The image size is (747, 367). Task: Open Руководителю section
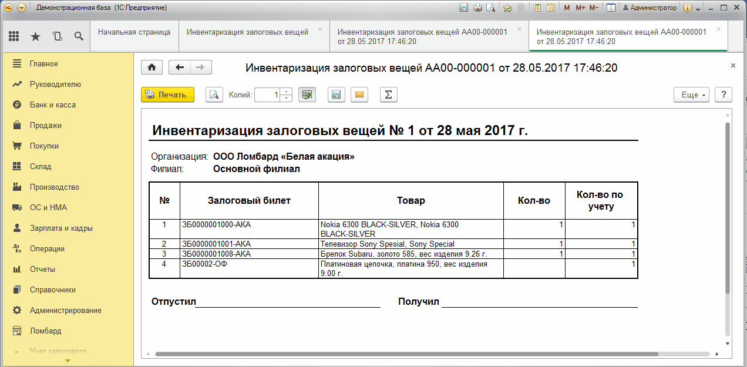(x=67, y=84)
